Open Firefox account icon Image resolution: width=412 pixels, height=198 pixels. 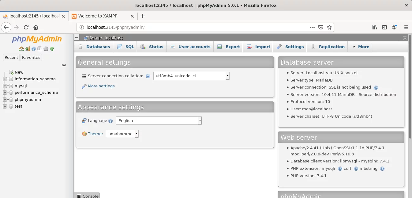tap(395, 27)
